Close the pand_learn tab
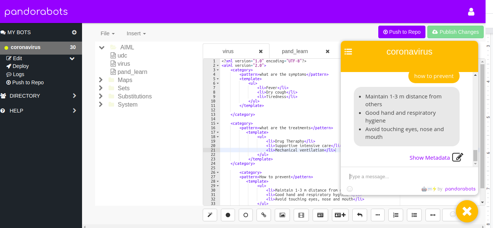This screenshot has width=493, height=228. click(x=327, y=51)
